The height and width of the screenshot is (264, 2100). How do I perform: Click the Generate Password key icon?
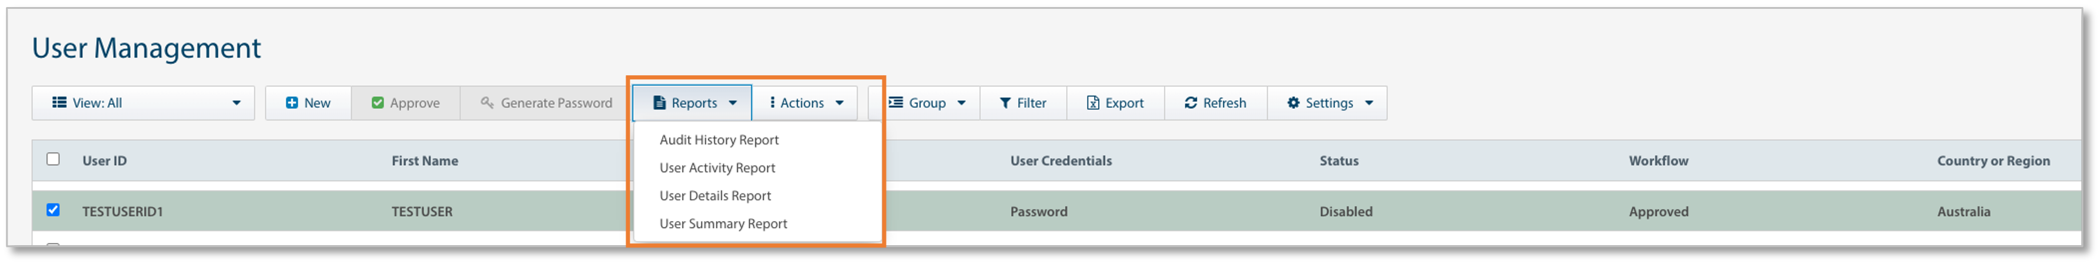(x=488, y=103)
